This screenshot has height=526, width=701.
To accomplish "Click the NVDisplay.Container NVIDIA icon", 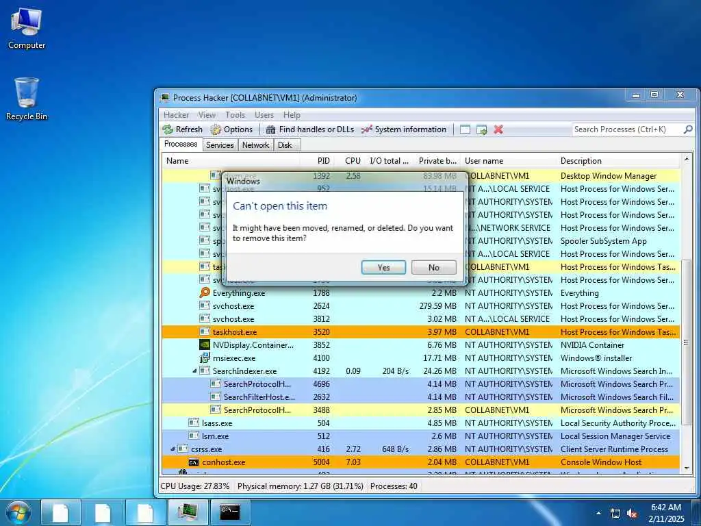I will click(x=204, y=345).
